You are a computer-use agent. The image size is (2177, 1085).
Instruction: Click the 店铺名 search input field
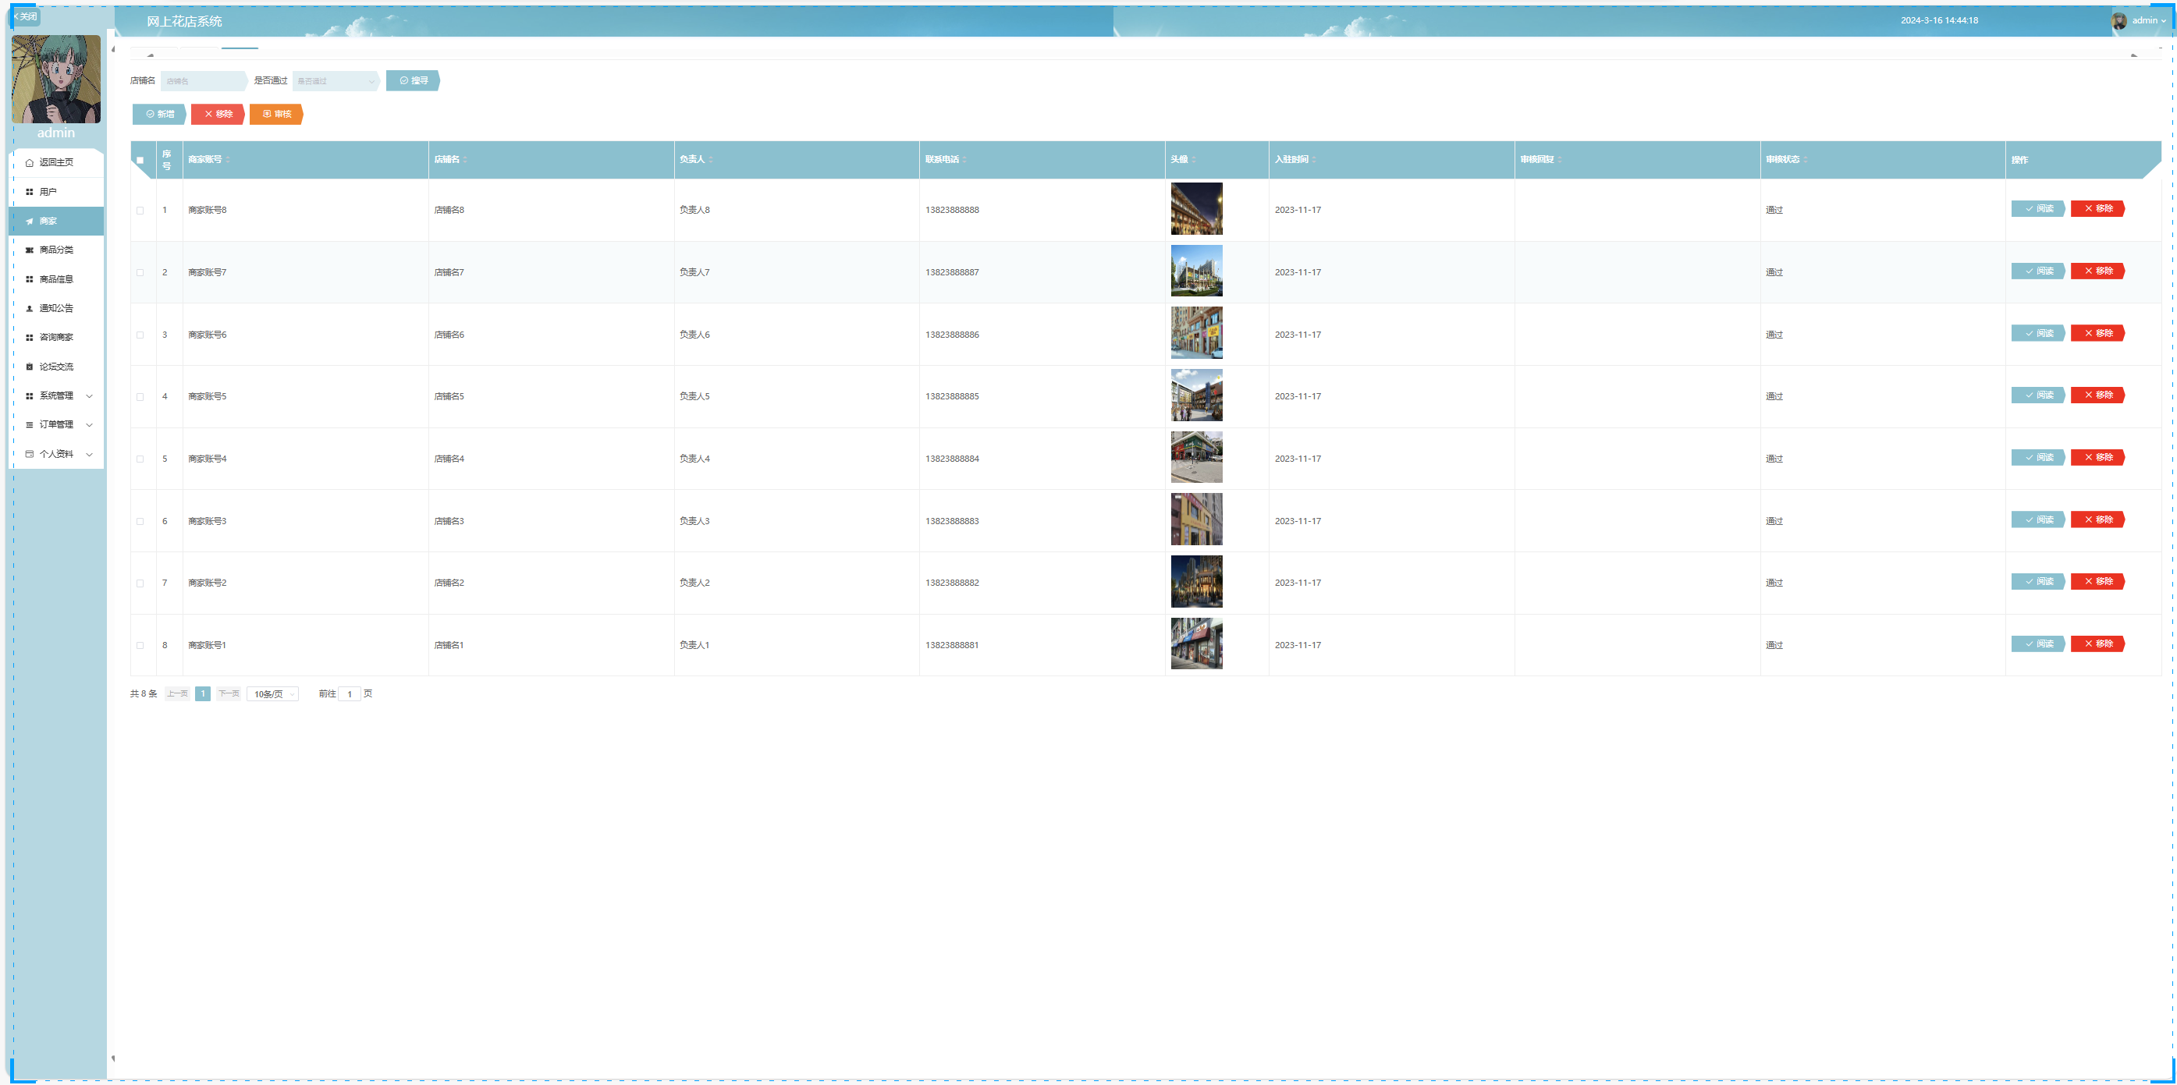point(203,81)
